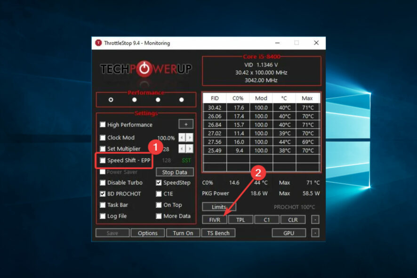Click the C1 button
417x278 pixels.
pyautogui.click(x=267, y=220)
